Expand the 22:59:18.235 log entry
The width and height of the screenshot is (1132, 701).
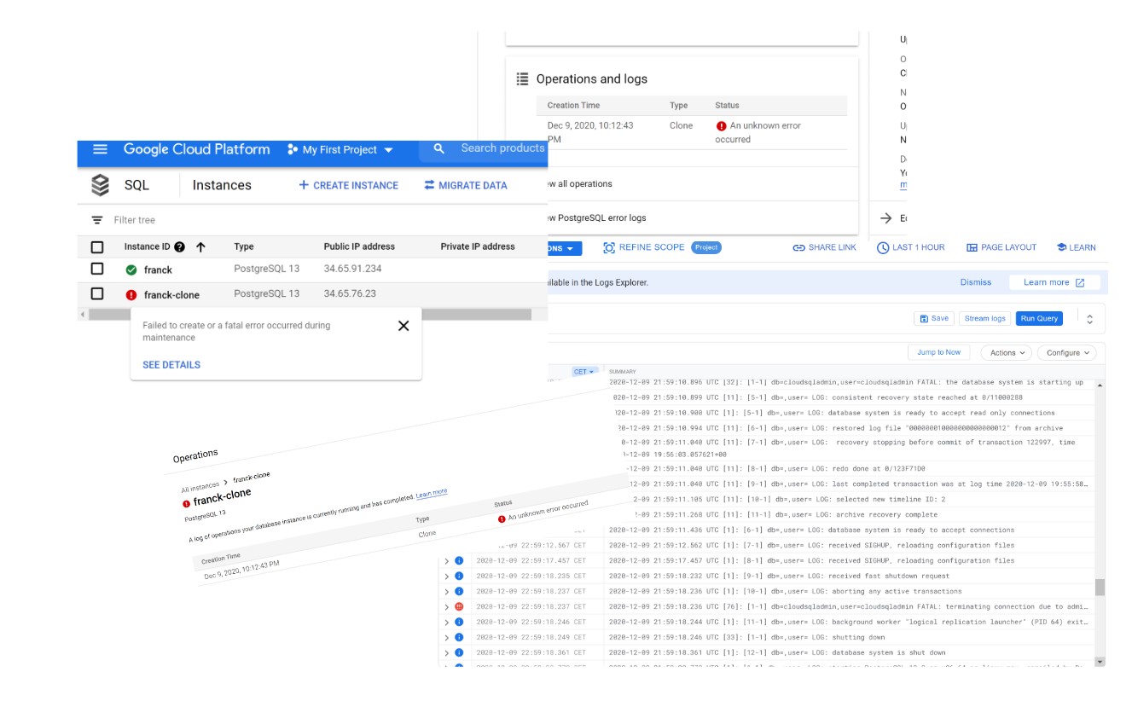pos(446,576)
